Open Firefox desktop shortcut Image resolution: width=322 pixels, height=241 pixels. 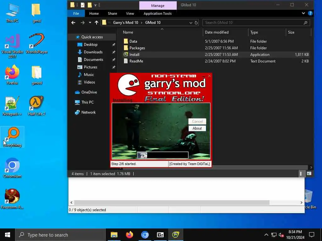click(12, 75)
